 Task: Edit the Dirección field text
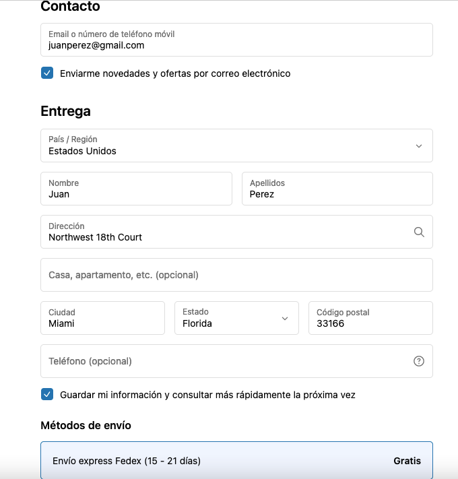(x=236, y=232)
